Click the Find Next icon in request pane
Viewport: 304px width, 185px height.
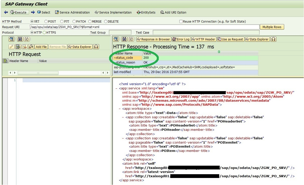[27, 39]
